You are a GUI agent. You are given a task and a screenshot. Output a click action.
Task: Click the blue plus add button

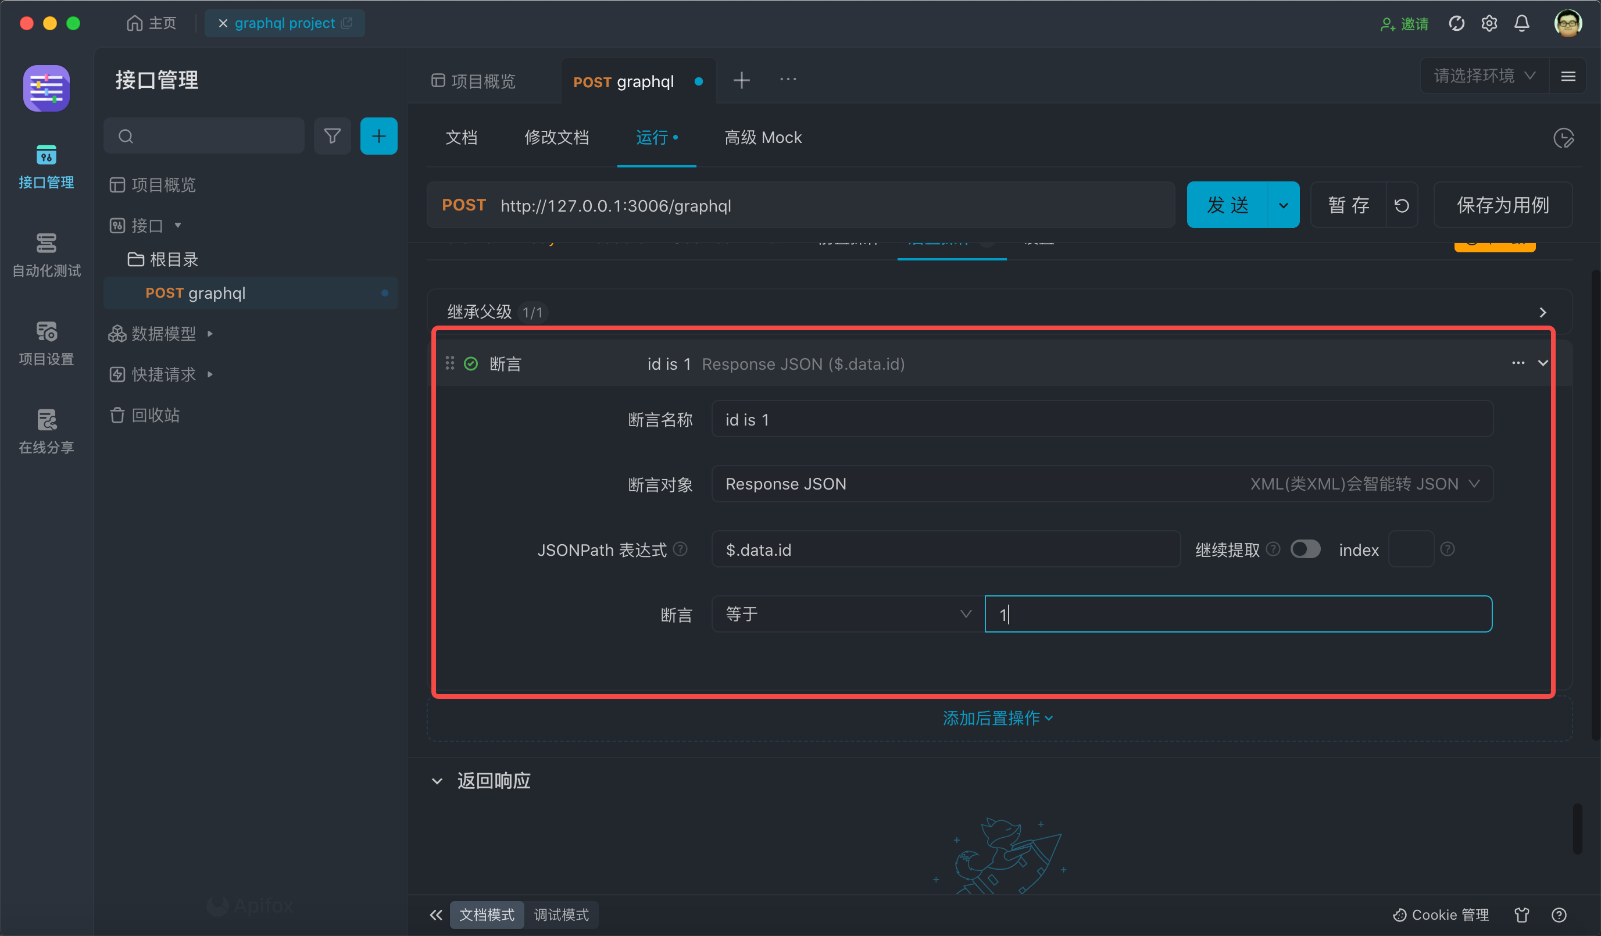[378, 136]
